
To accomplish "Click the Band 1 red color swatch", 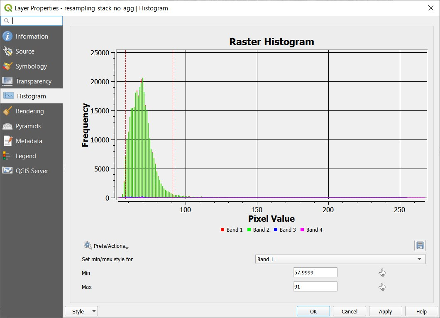I will [x=222, y=230].
